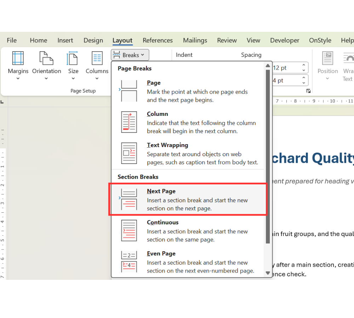This screenshot has width=354, height=318.
Task: Click the Continuous section break icon
Action: coord(129,231)
